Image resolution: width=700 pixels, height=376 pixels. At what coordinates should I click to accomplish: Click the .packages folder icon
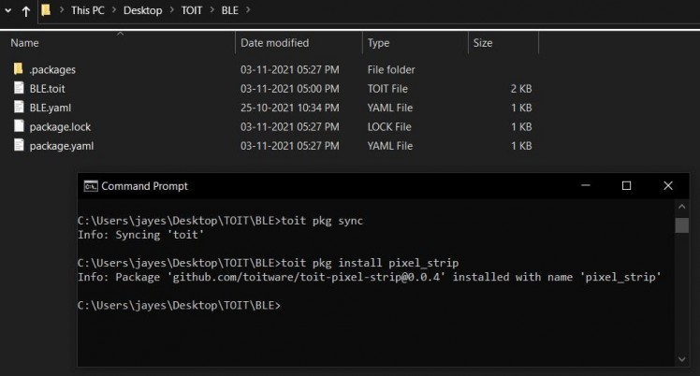(18, 69)
